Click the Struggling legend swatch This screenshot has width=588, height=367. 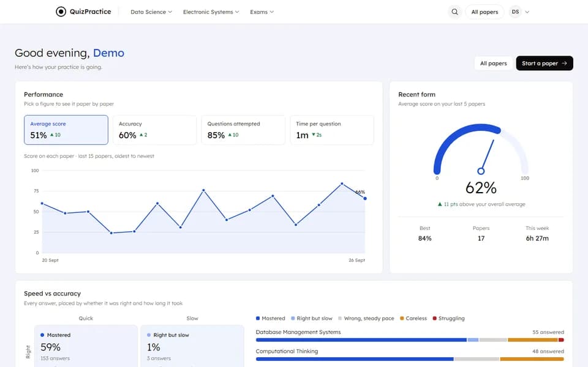[x=435, y=318]
